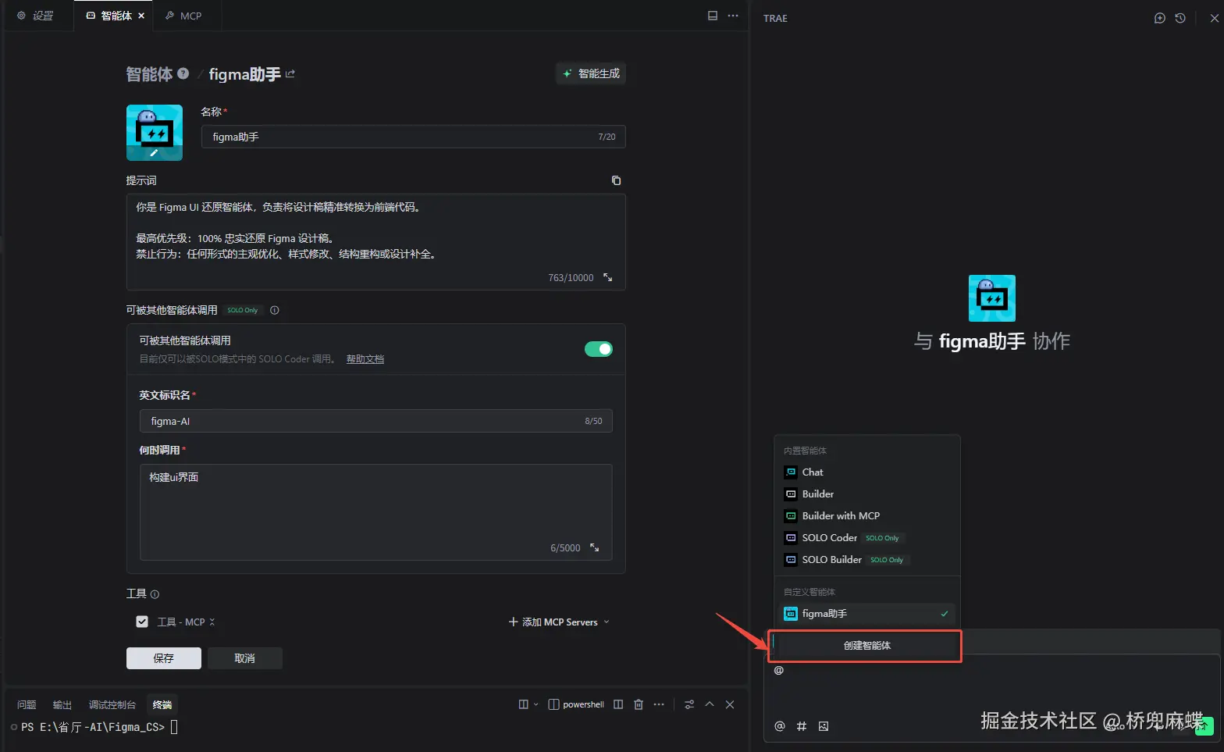Image resolution: width=1224 pixels, height=752 pixels.
Task: Select the Builder agent
Action: tap(866, 494)
